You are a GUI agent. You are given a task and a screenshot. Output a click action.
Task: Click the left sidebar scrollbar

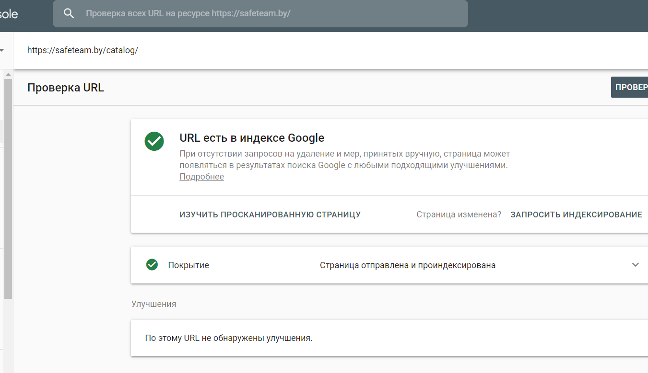[8, 189]
